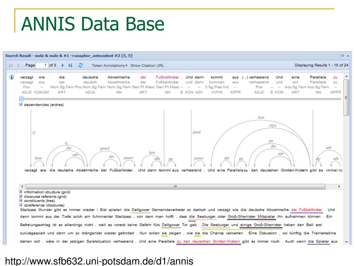
Task: Click 'VVFIN' part-of-speech tag
Action: tap(217, 92)
